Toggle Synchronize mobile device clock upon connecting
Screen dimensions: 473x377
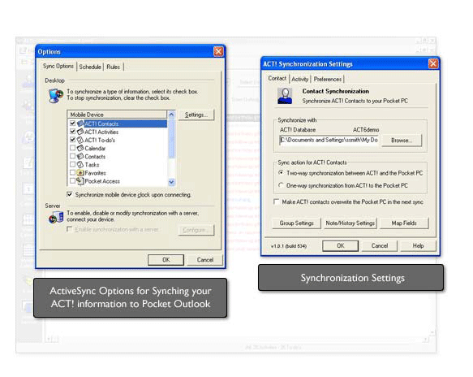click(70, 194)
